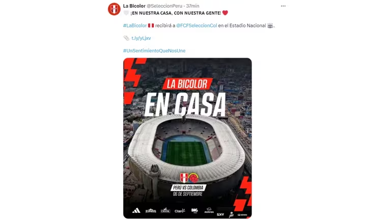Click the paperclip emoji beside the link
This screenshot has width=391, height=220.
coord(126,38)
